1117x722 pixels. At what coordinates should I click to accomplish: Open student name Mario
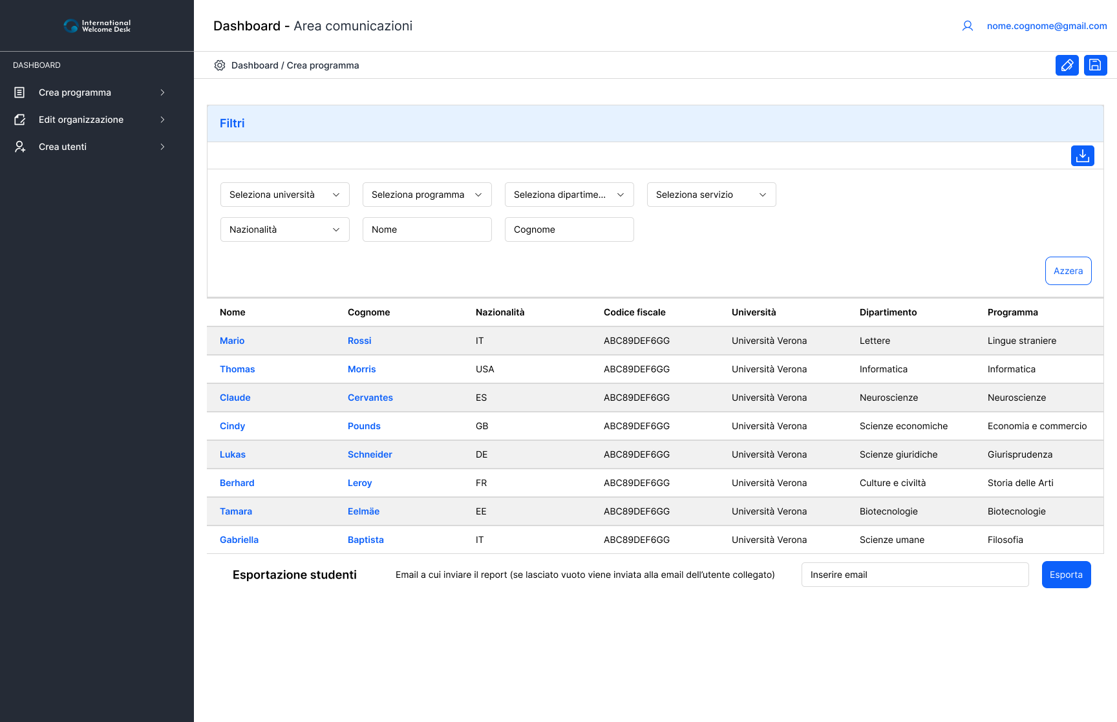click(x=232, y=341)
